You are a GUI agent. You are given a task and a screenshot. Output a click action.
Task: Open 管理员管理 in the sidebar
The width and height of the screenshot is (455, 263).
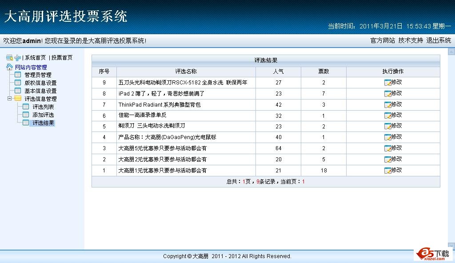(x=38, y=75)
